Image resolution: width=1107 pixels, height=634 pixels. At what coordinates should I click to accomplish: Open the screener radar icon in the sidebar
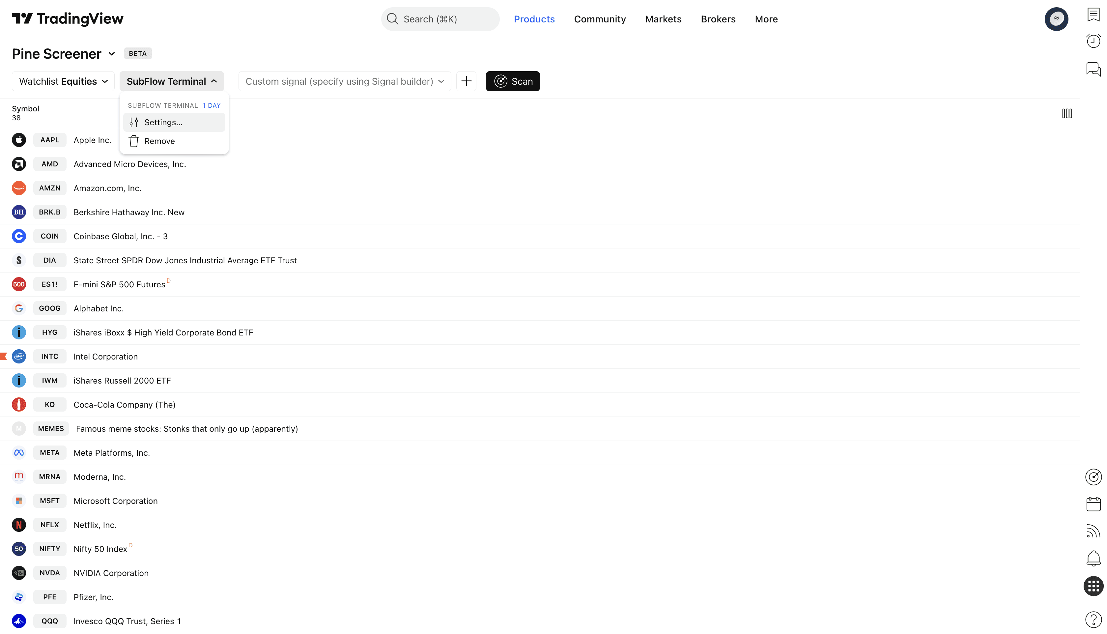tap(1093, 477)
